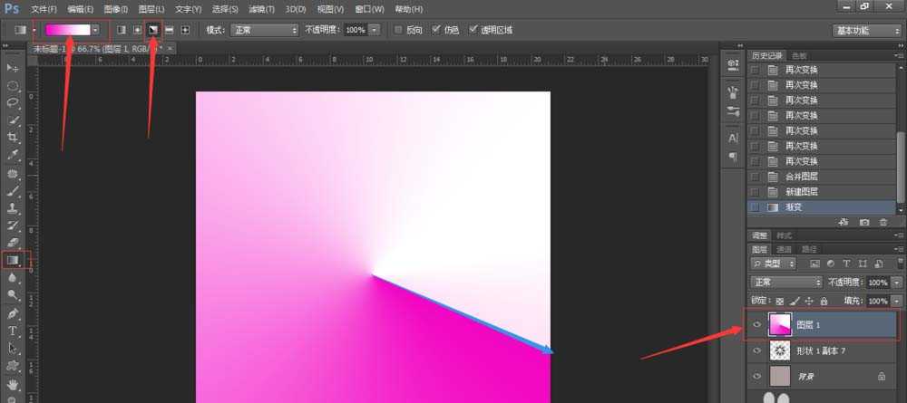Image resolution: width=907 pixels, height=403 pixels.
Task: Click the gradient preview swatch to edit
Action: point(68,30)
